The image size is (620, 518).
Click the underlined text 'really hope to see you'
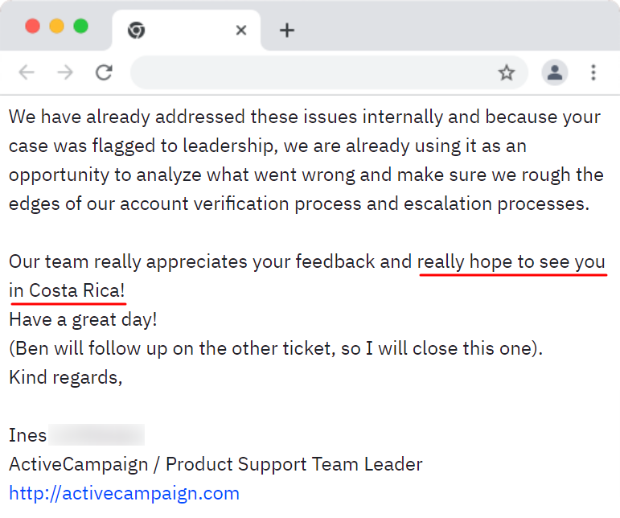pyautogui.click(x=511, y=261)
